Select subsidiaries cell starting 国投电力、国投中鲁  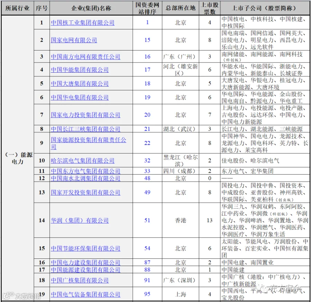click(x=265, y=192)
